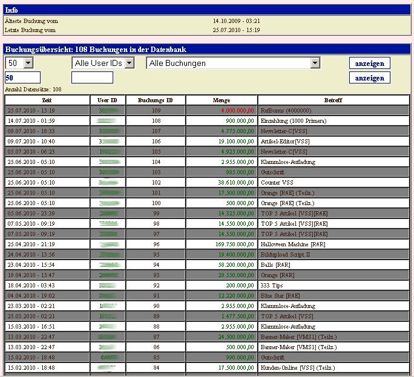Click Orange [R4R] subject
414x377 pixels.
click(x=277, y=275)
